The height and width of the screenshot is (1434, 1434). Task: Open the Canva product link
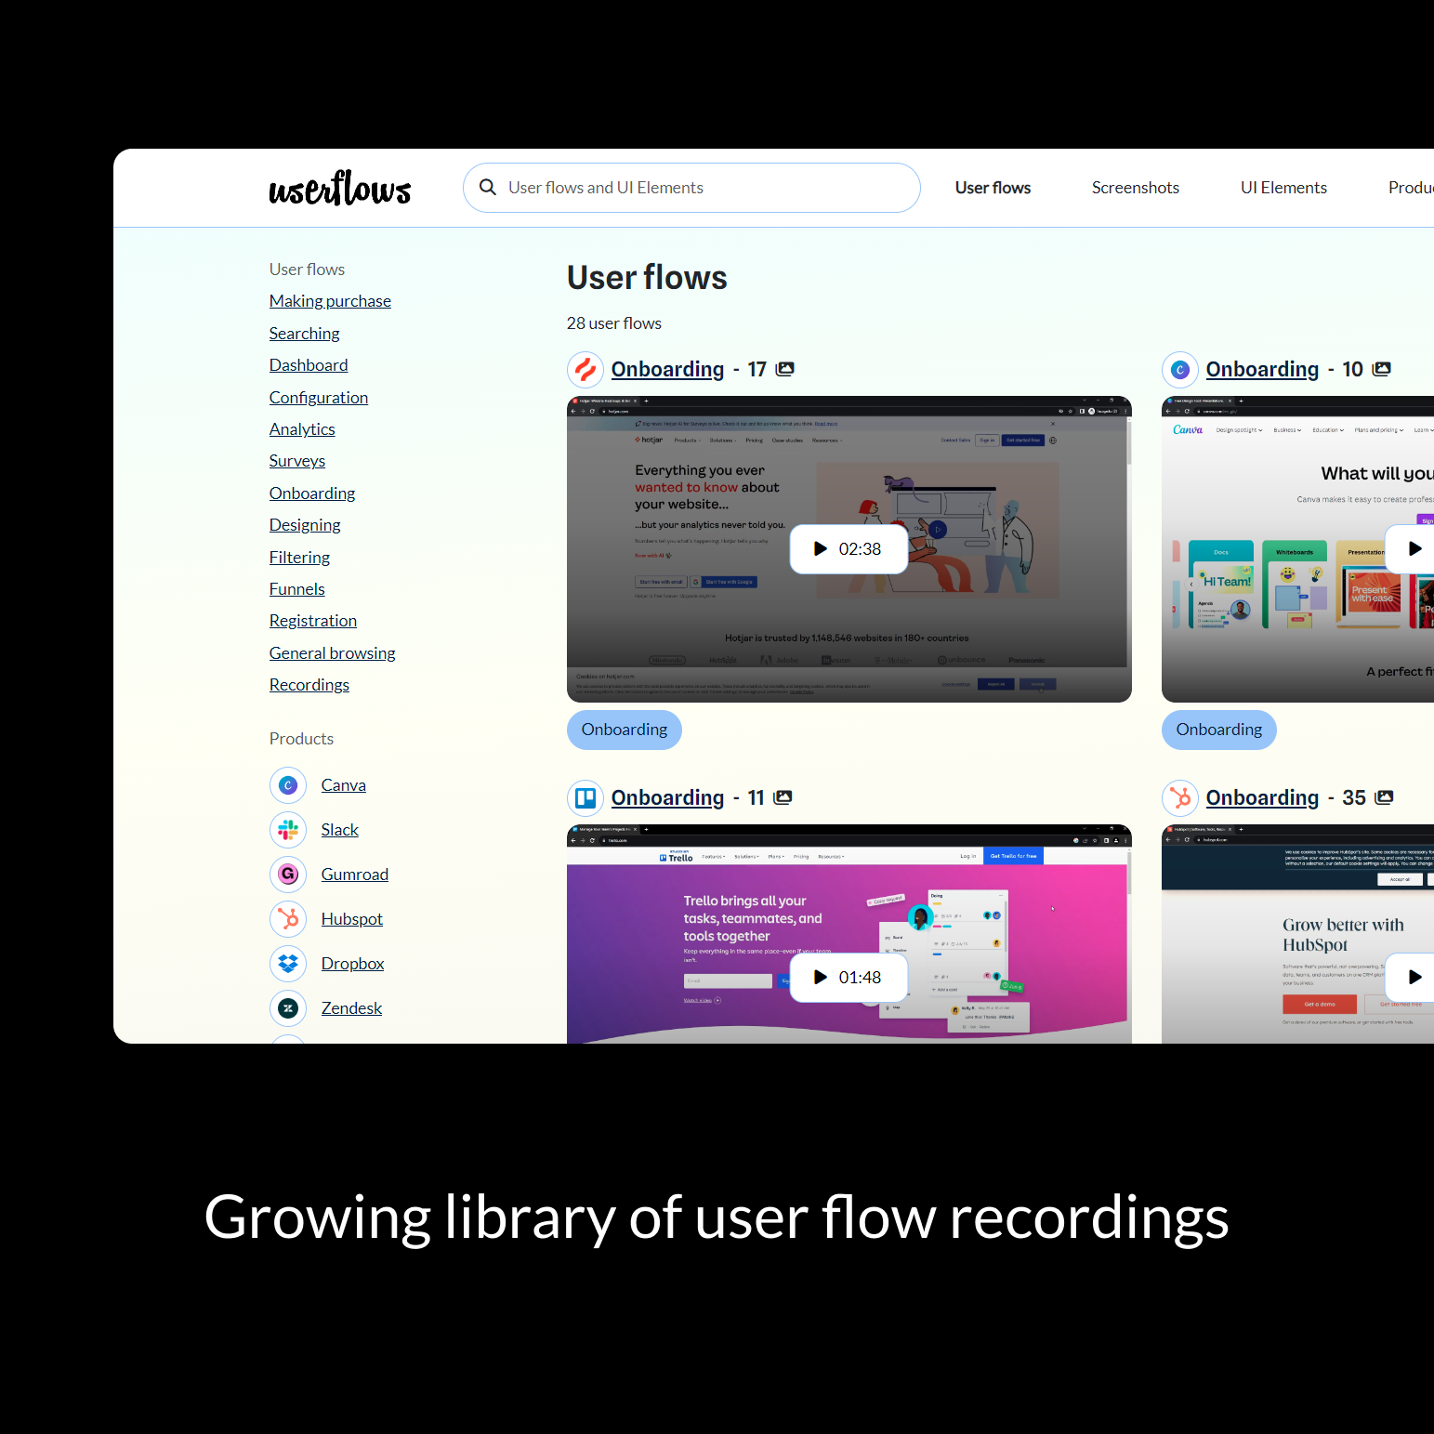pyautogui.click(x=344, y=785)
